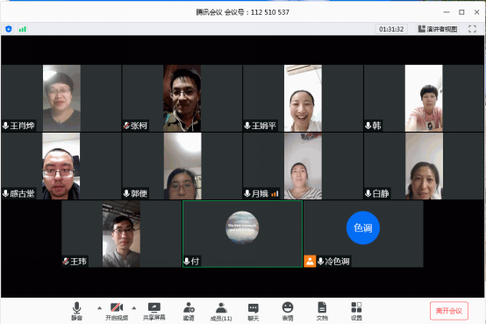This screenshot has width=486, height=324.
Task: Click the meeting timer 01:31:32
Action: [x=391, y=29]
